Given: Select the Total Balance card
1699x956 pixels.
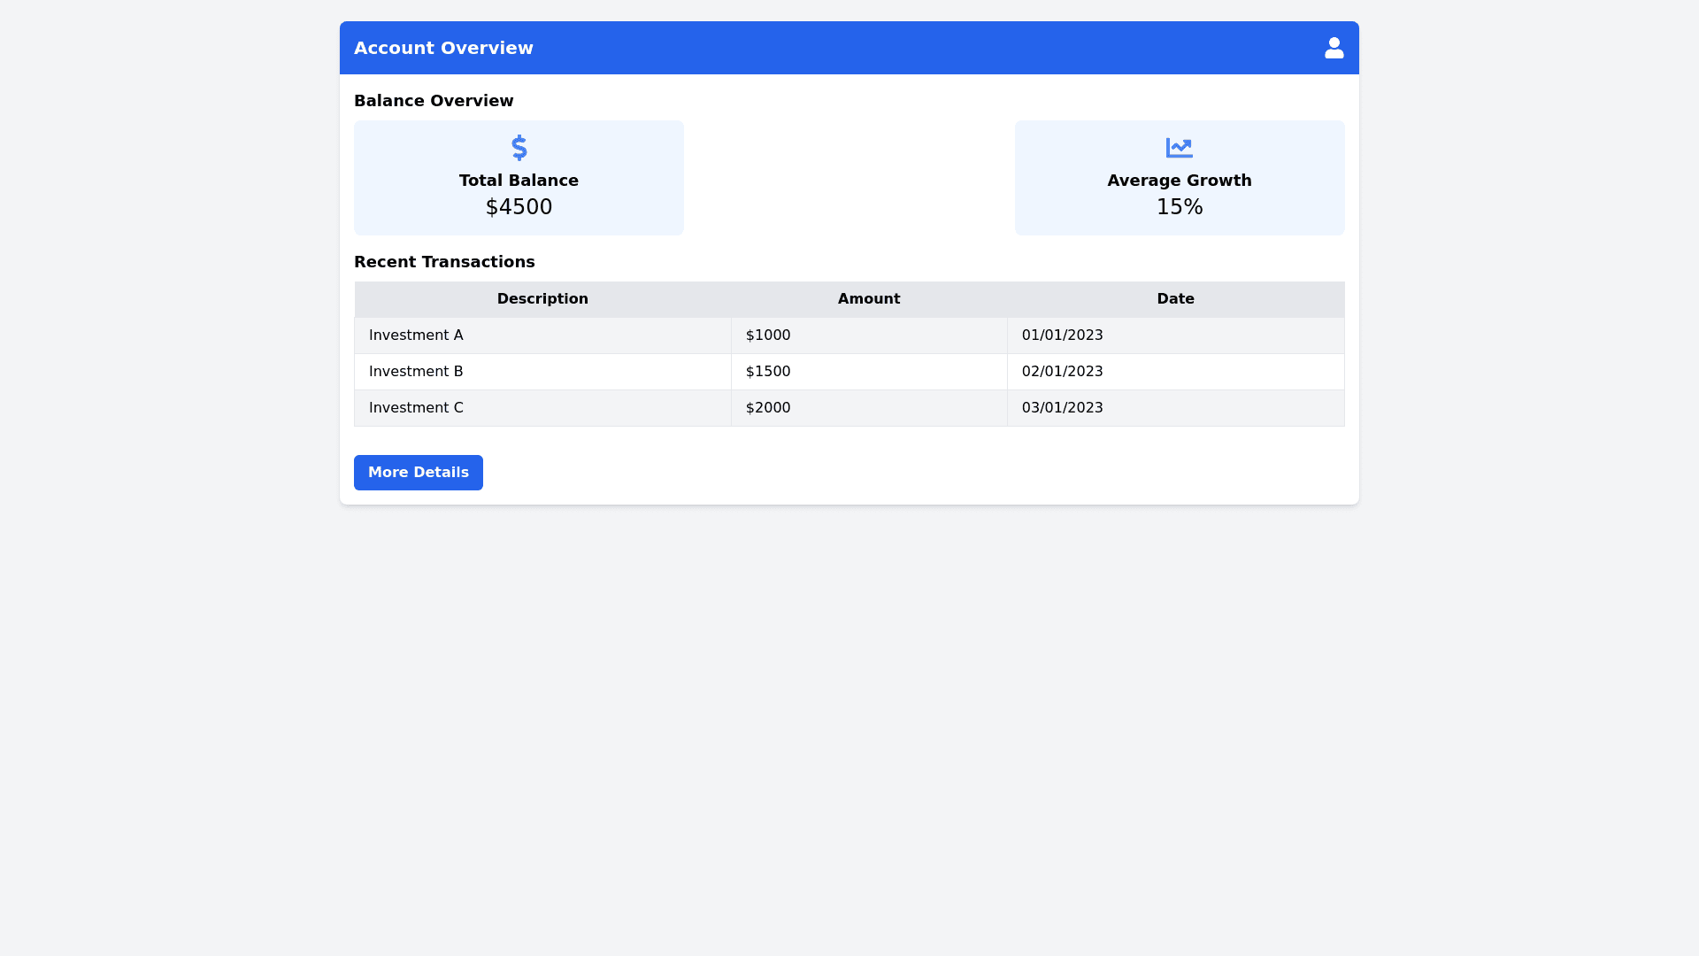Looking at the screenshot, I should tap(519, 177).
